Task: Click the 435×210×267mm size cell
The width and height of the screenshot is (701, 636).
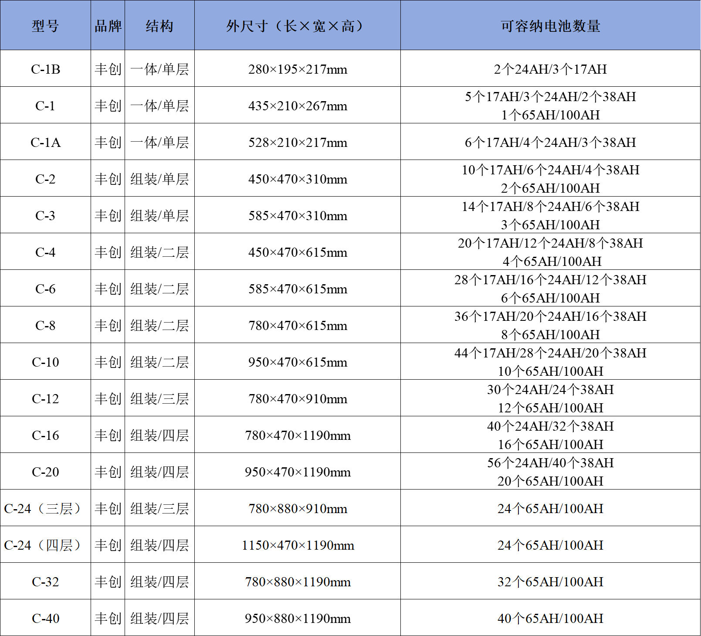Action: coord(297,105)
